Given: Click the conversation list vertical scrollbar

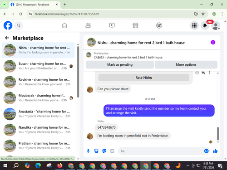Looking at the screenshot, I should click(78, 72).
